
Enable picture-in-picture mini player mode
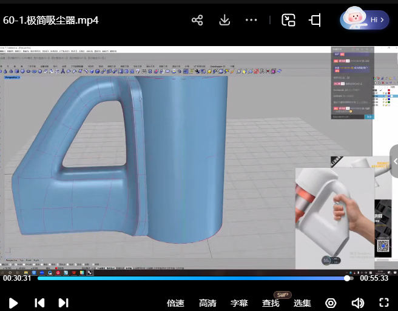[x=289, y=20]
